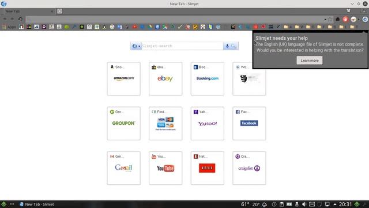Open the Facebook speed dial tile
This screenshot has width=369, height=208.
(x=249, y=123)
